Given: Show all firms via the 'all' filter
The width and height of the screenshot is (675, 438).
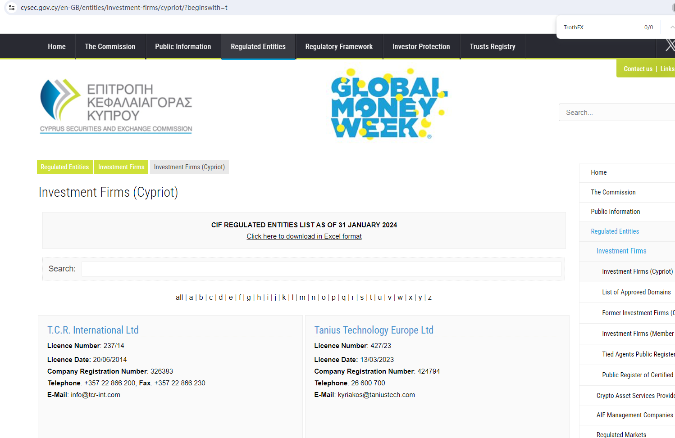Looking at the screenshot, I should [x=179, y=298].
